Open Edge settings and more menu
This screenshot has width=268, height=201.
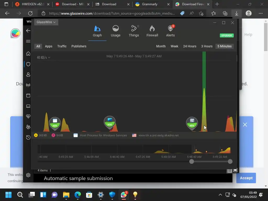pyautogui.click(x=260, y=13)
